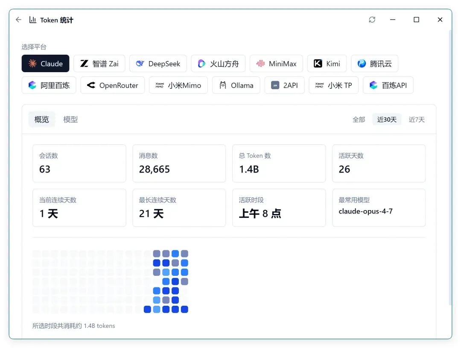Click the OpenRouter logo icon
The image size is (461, 348).
(91, 85)
